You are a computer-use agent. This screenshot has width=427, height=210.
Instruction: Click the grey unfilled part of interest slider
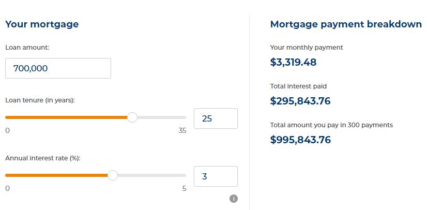click(151, 175)
